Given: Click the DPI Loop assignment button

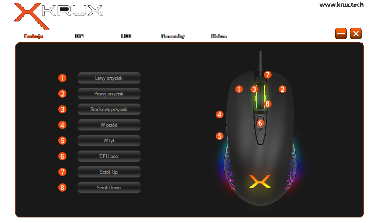Looking at the screenshot, I should pyautogui.click(x=109, y=156).
